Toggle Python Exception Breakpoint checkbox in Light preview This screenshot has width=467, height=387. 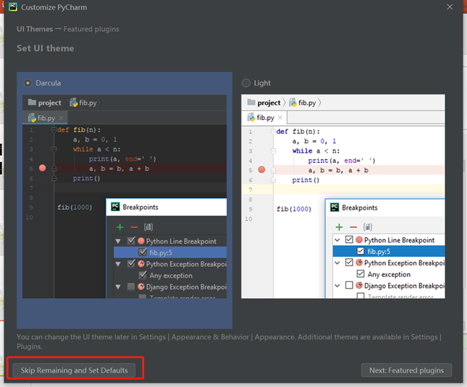(x=349, y=263)
